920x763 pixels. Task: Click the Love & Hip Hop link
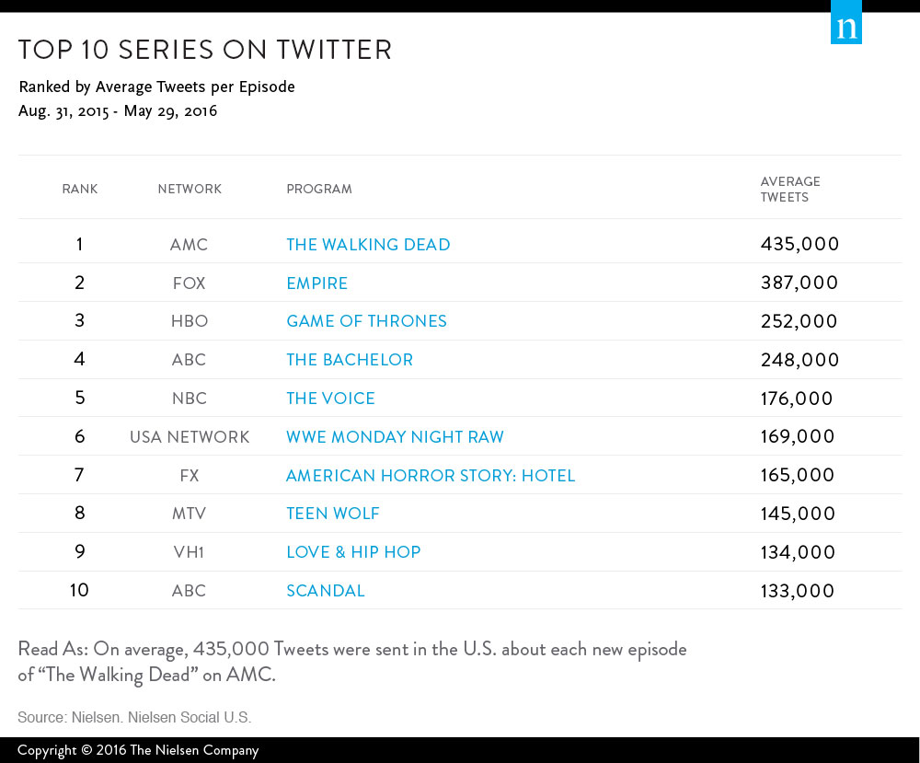coord(353,552)
